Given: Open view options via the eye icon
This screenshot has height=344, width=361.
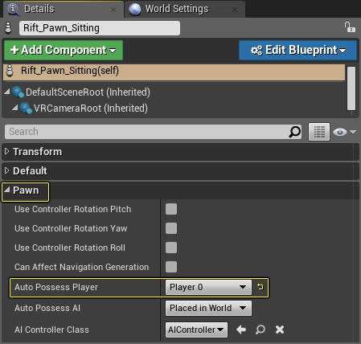Looking at the screenshot, I should click(x=344, y=132).
